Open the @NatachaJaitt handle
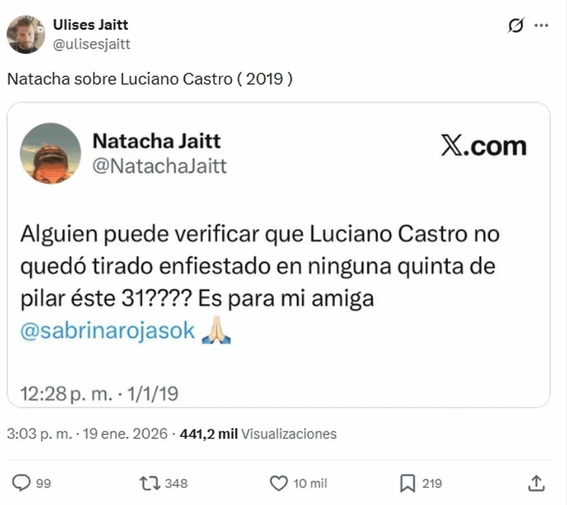The height and width of the screenshot is (505, 567). [x=159, y=166]
